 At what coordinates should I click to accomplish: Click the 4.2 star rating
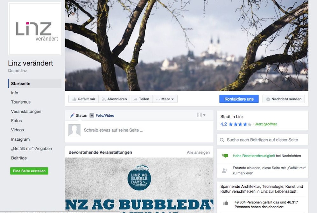236,124
